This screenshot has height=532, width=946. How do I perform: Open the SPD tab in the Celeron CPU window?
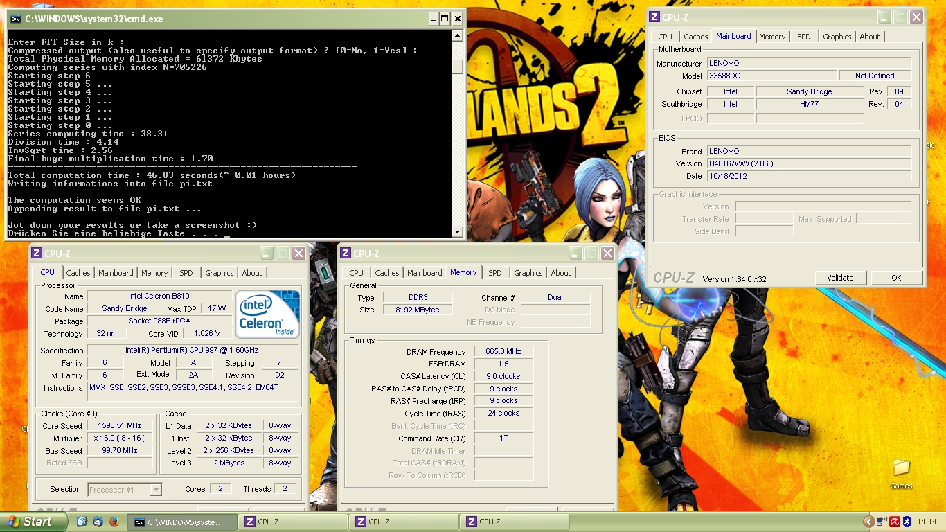pos(186,273)
